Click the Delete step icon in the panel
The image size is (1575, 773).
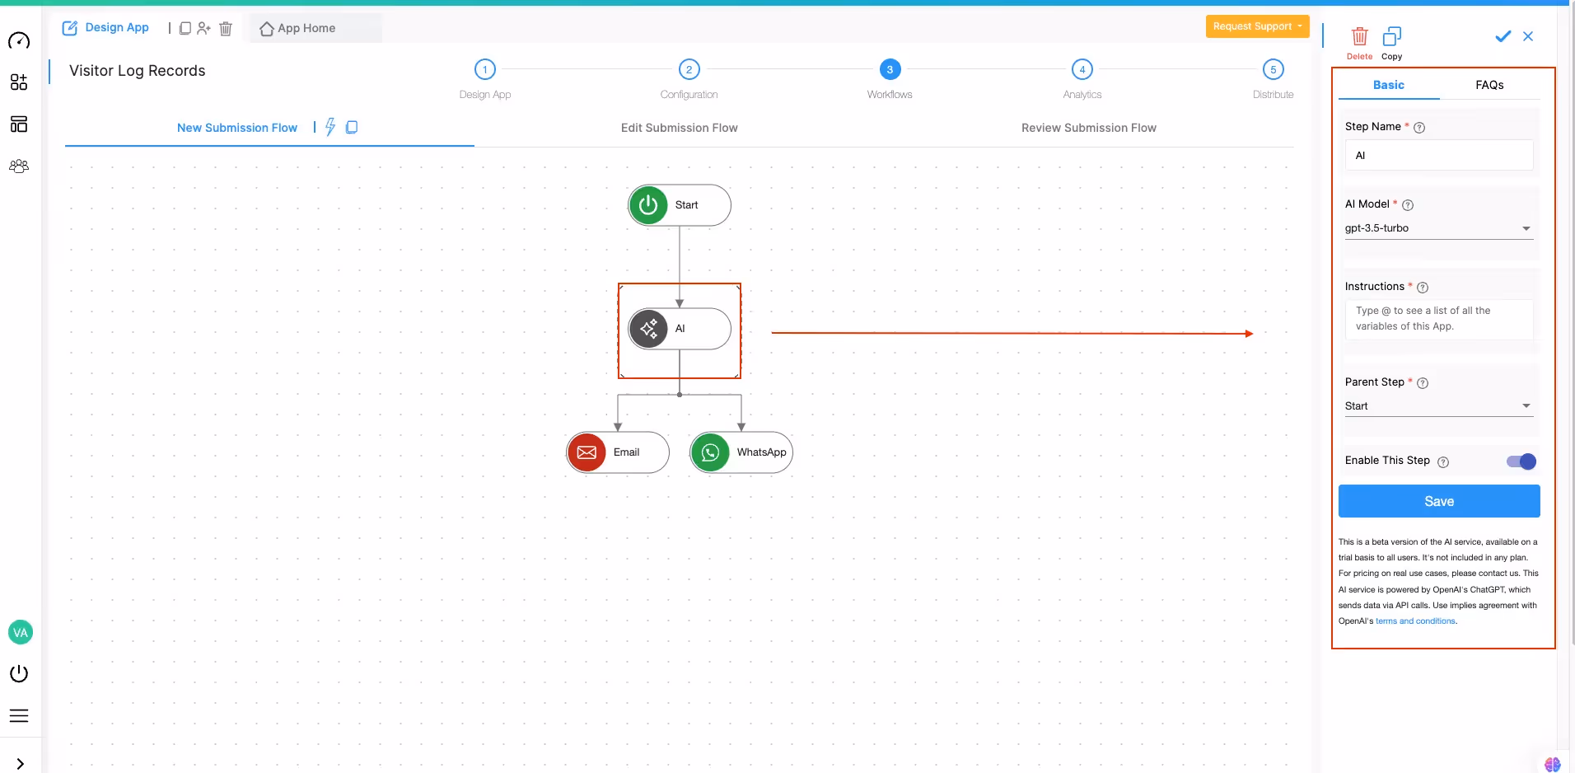(x=1359, y=38)
